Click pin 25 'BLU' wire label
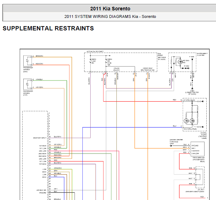Image resolution: width=216 pixels, height=200 pixels. click(56, 176)
